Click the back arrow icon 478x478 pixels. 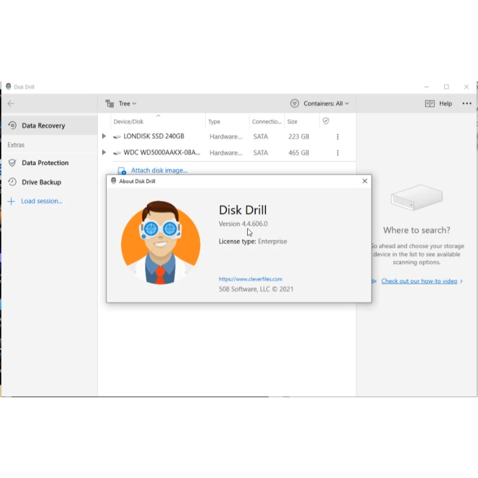(x=11, y=103)
